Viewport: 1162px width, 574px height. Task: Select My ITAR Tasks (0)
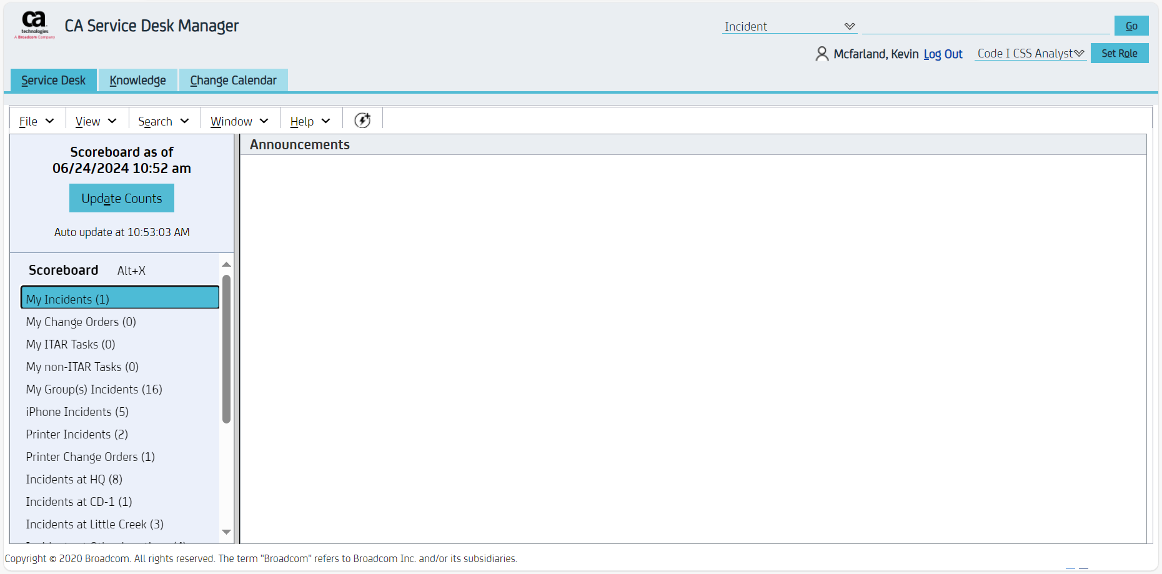coord(71,344)
